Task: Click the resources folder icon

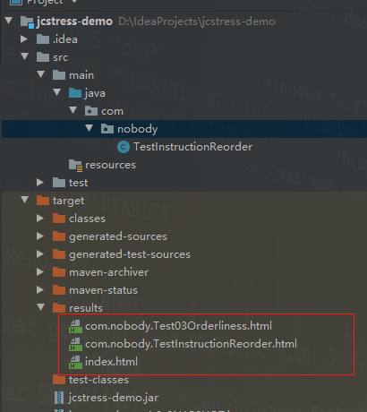Action: click(x=75, y=165)
